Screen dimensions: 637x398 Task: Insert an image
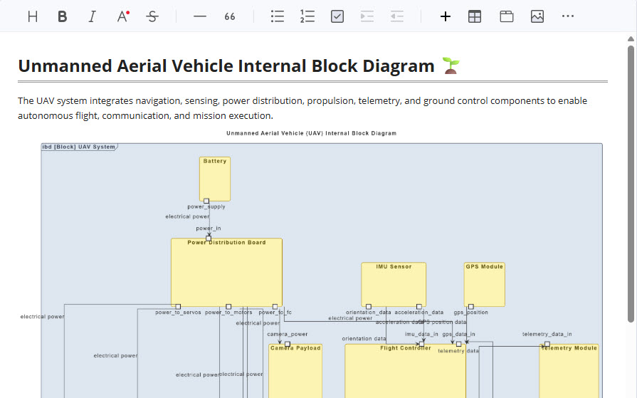537,16
